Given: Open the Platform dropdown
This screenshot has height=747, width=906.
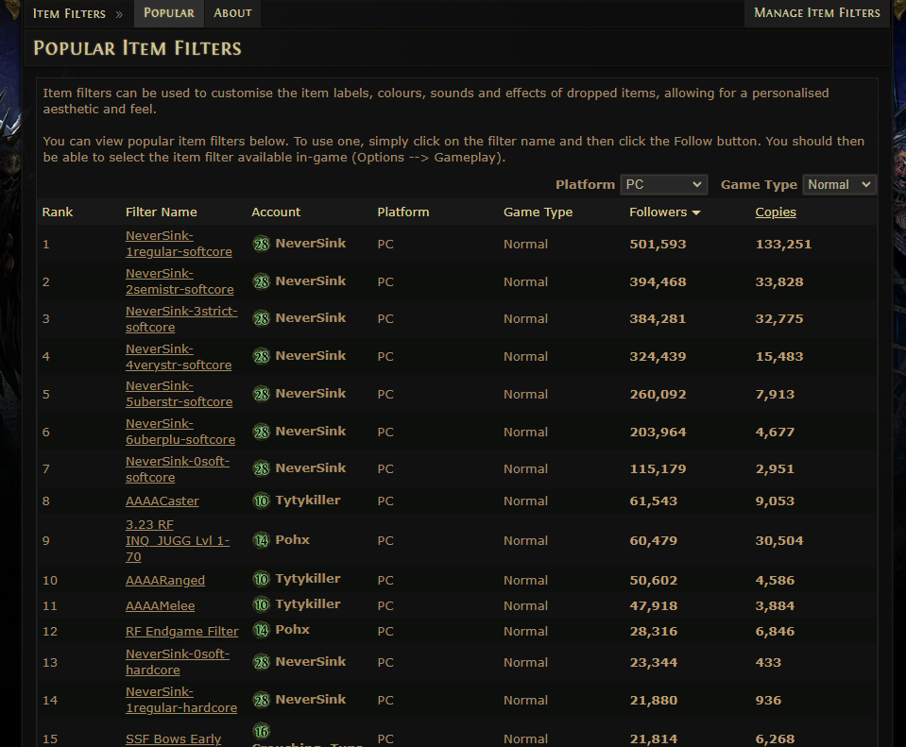Looking at the screenshot, I should (663, 185).
